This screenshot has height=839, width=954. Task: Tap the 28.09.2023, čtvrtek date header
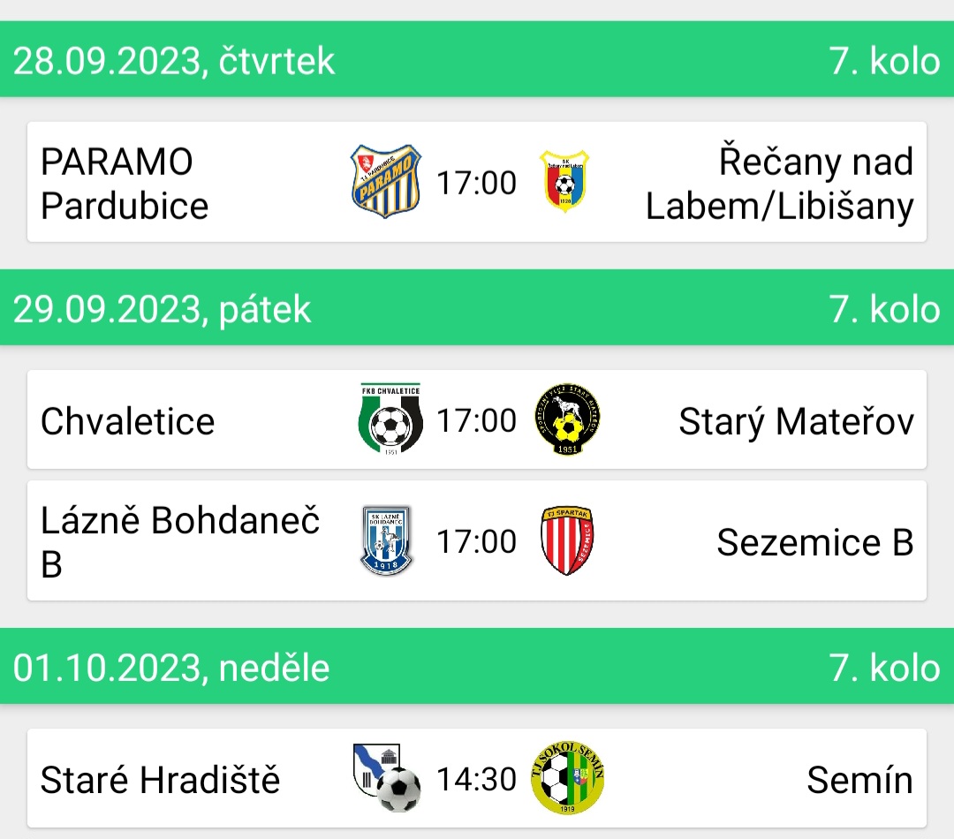[x=174, y=61]
